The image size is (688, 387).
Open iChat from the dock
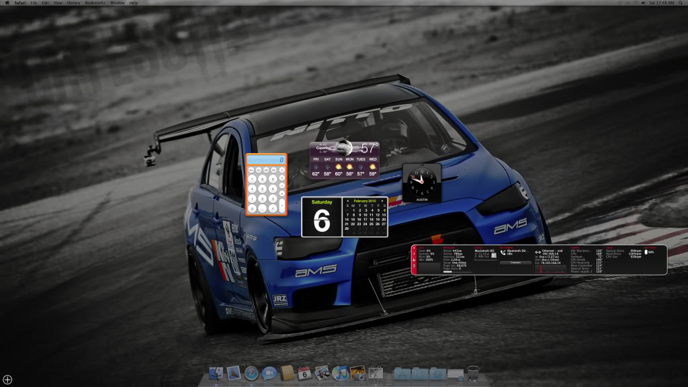tap(269, 372)
